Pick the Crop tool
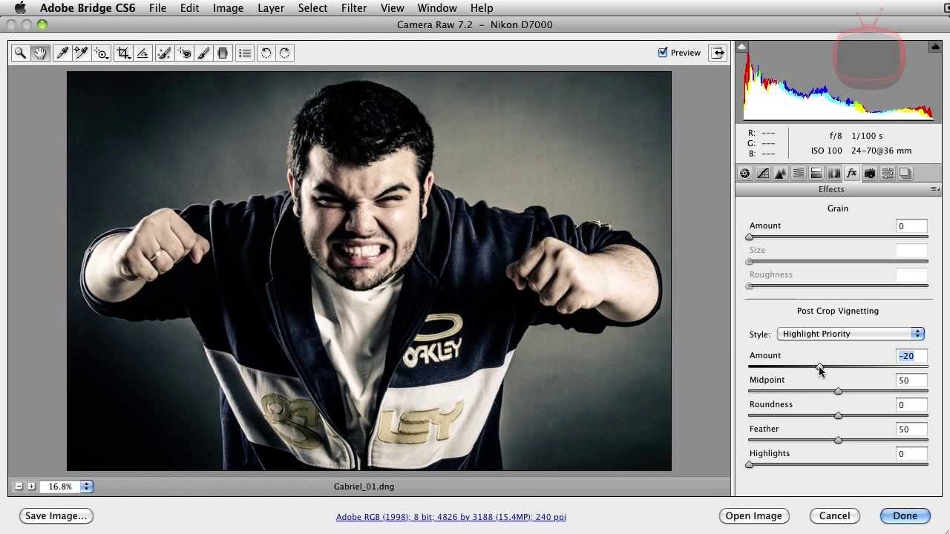Viewport: 950px width, 534px height. (x=123, y=53)
